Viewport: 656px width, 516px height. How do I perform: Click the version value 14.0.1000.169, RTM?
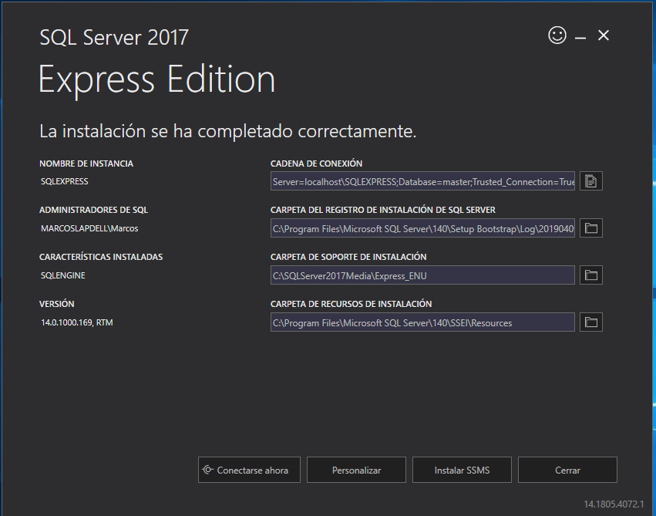tap(77, 322)
